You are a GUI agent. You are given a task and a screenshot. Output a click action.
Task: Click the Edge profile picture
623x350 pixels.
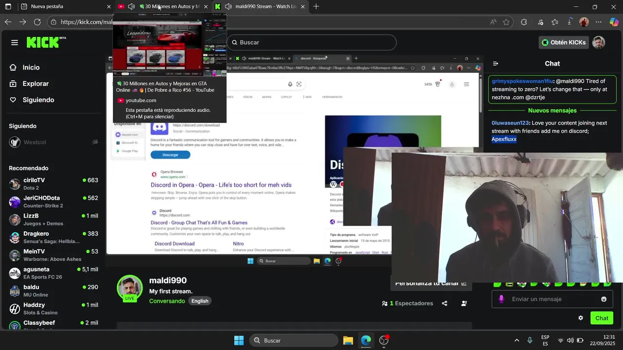click(x=584, y=22)
